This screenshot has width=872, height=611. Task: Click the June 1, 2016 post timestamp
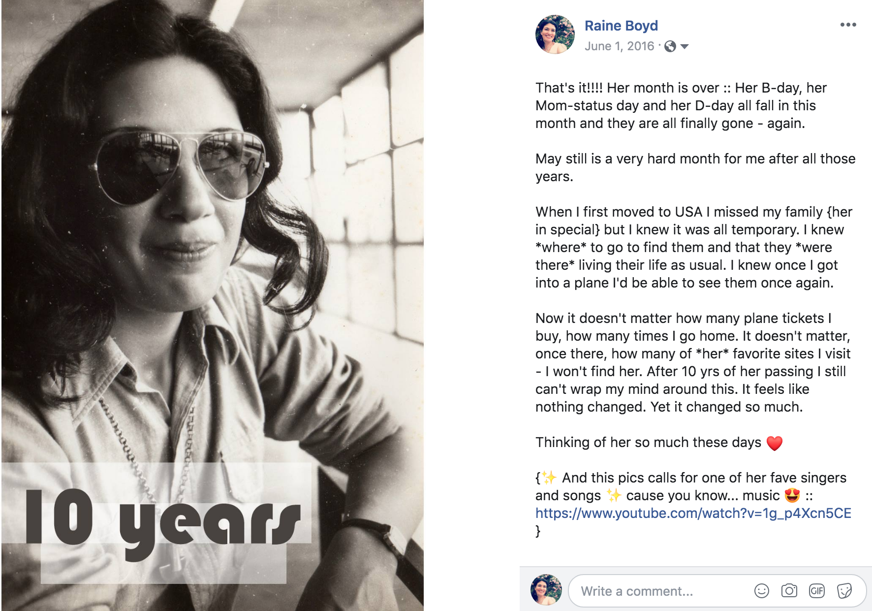tap(619, 46)
